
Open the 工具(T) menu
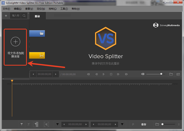tap(64, 9)
